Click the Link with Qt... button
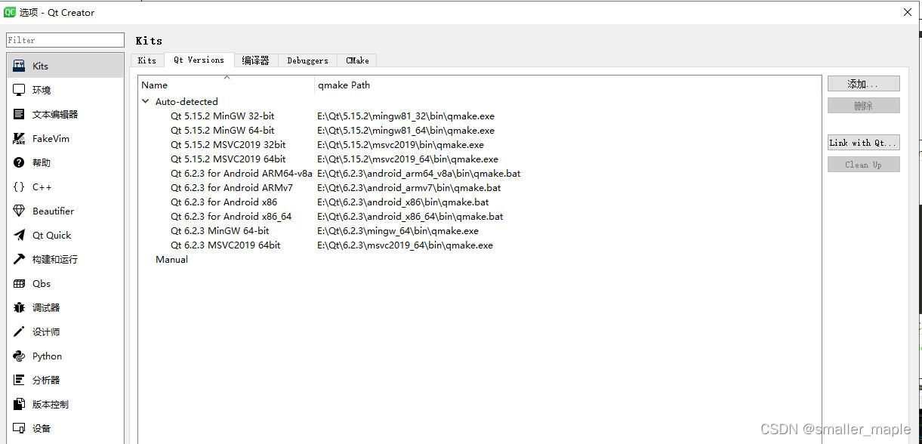Screen dimensions: 922x444 pos(863,143)
